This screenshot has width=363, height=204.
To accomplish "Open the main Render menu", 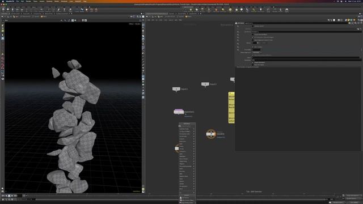I will tap(28, 1).
